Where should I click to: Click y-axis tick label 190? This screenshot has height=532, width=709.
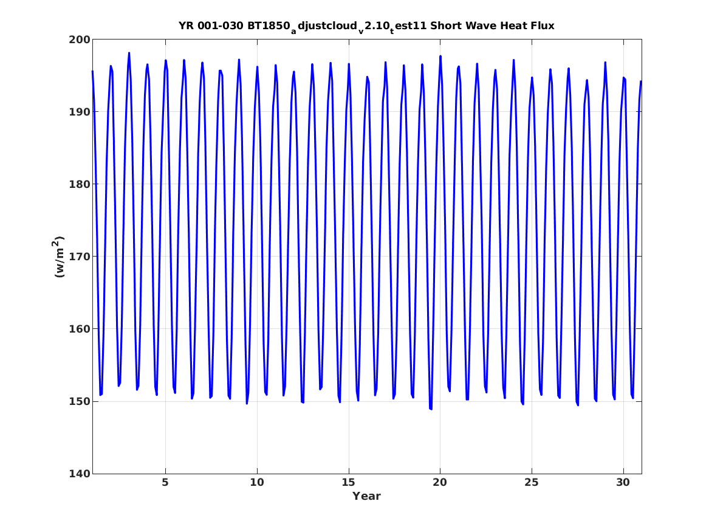pos(79,112)
